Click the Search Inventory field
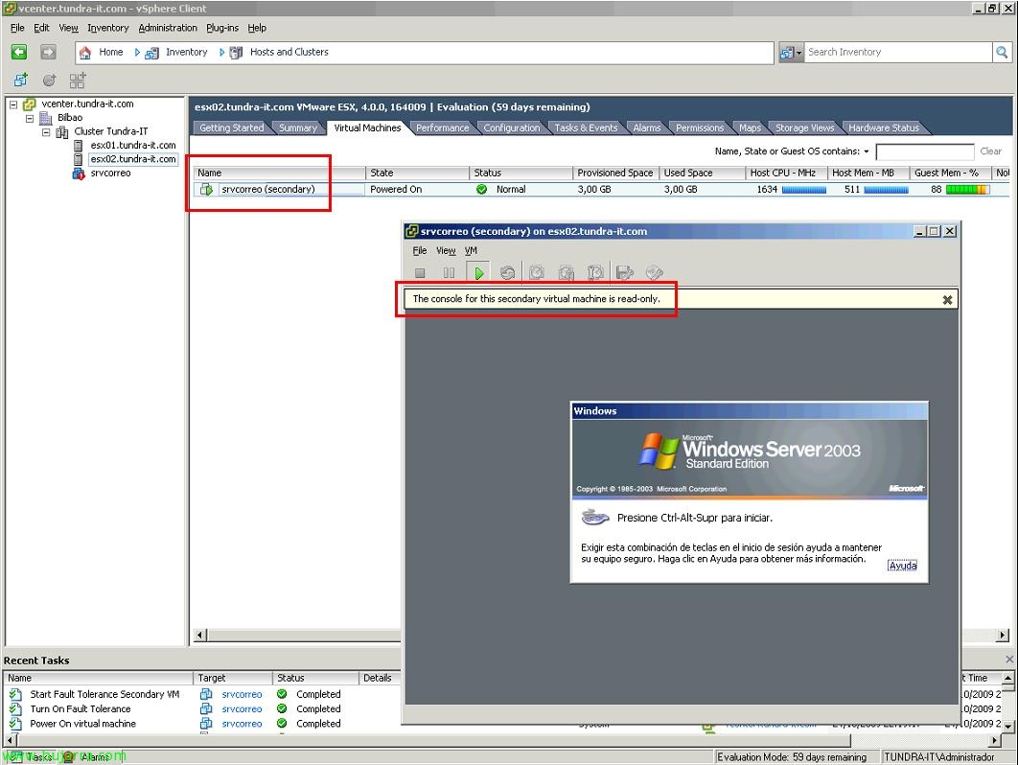 (898, 52)
